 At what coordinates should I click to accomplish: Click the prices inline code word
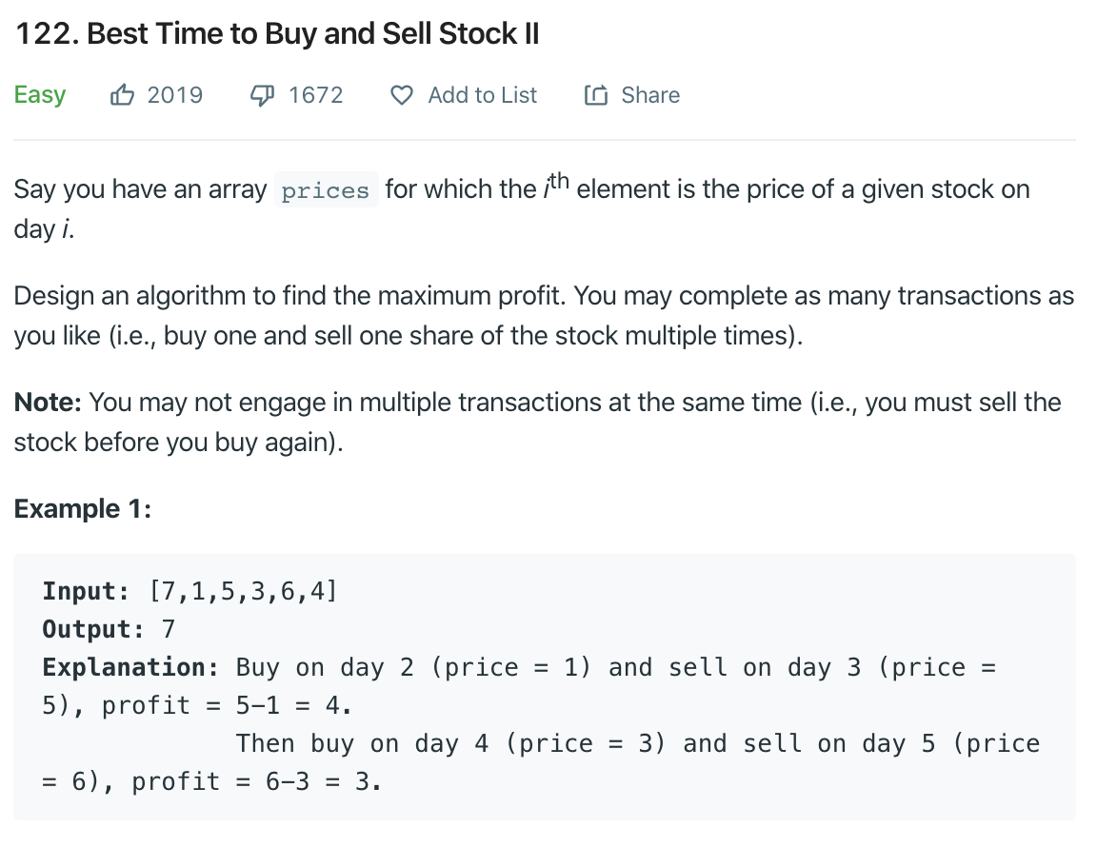point(325,190)
